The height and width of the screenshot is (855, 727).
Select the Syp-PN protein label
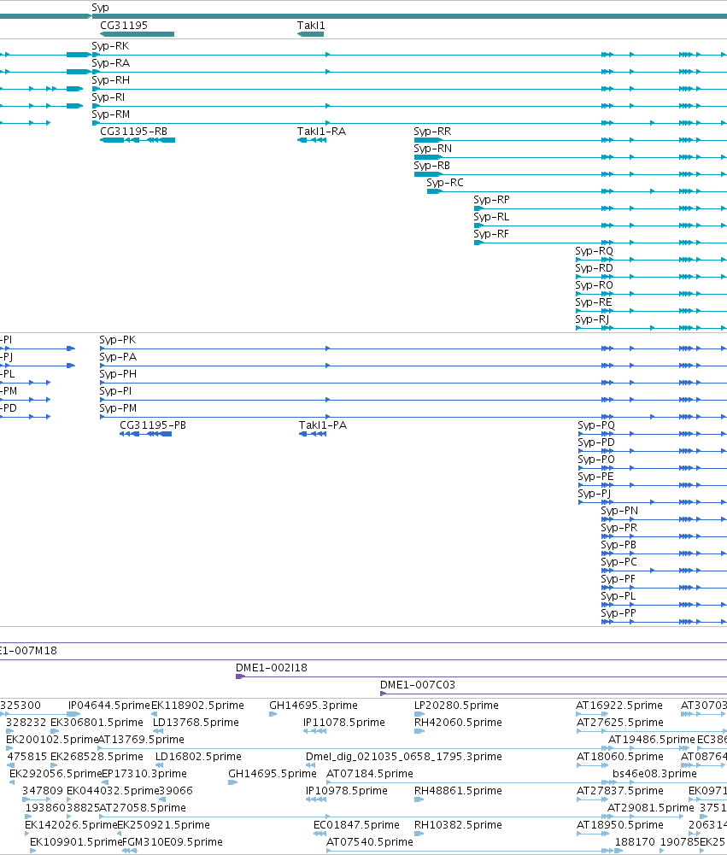[619, 511]
